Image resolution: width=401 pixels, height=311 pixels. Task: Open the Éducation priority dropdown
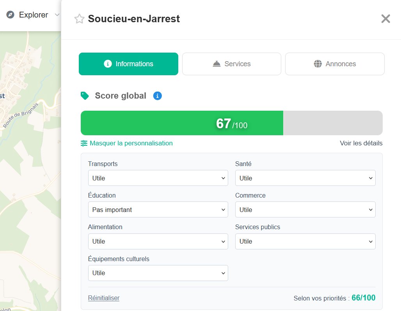click(x=158, y=210)
